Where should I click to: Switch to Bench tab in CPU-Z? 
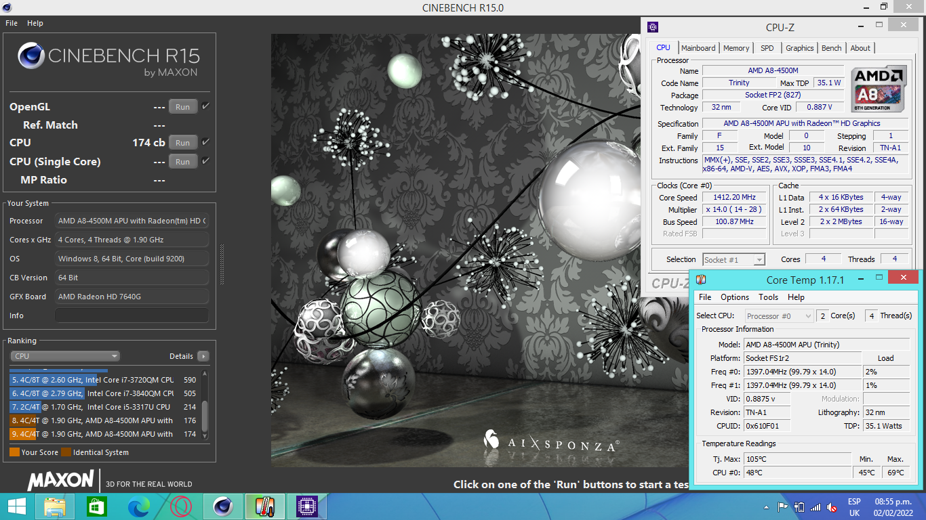click(x=832, y=48)
